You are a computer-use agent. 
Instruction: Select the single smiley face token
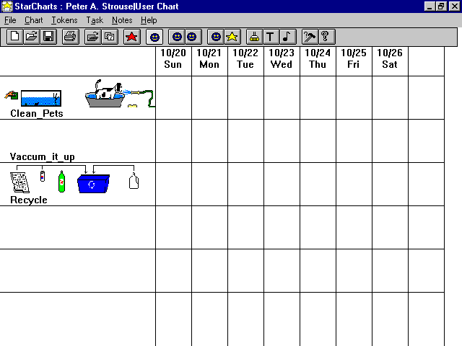tap(154, 36)
